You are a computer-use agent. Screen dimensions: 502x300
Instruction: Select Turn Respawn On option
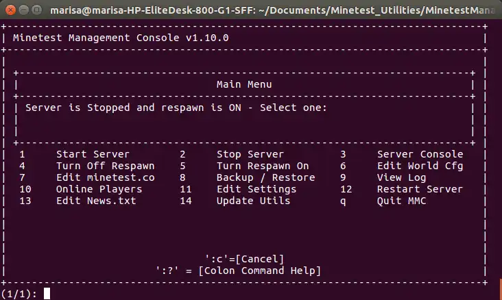(263, 166)
